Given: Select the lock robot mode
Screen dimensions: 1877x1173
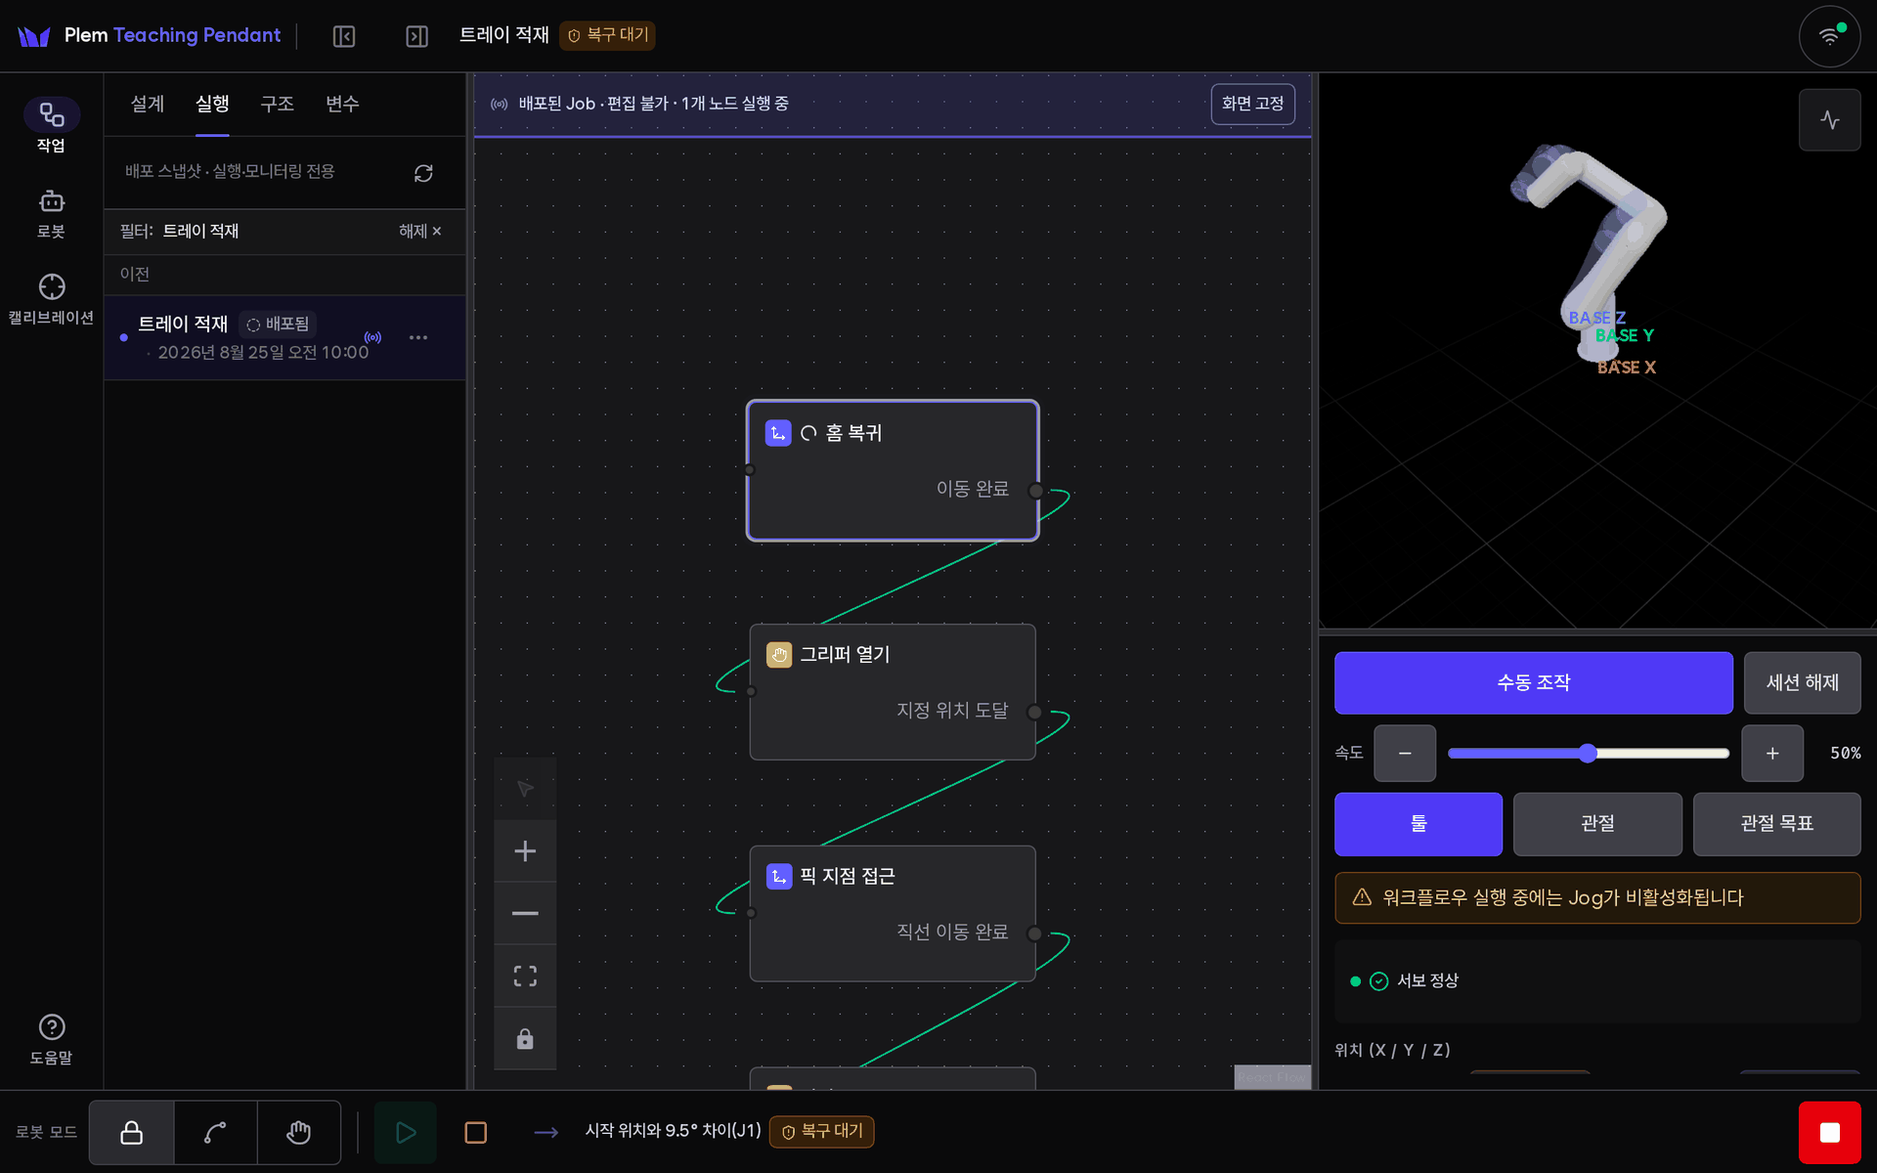Looking at the screenshot, I should pyautogui.click(x=132, y=1132).
